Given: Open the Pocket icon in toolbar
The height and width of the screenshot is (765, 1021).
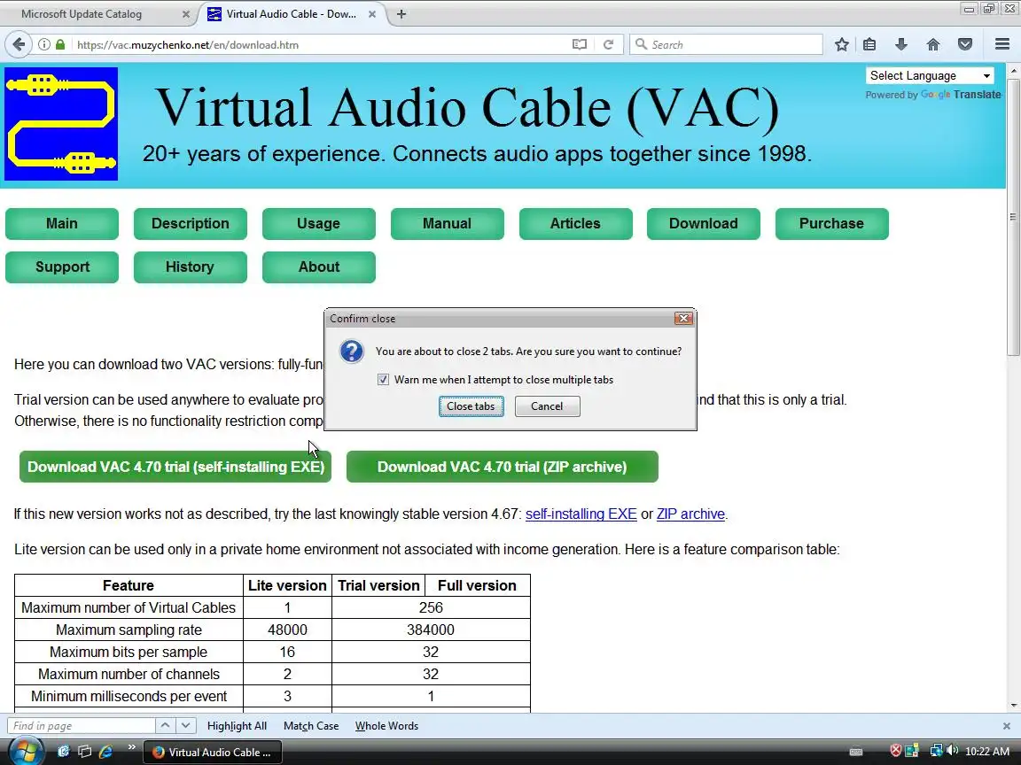Looking at the screenshot, I should click(965, 44).
